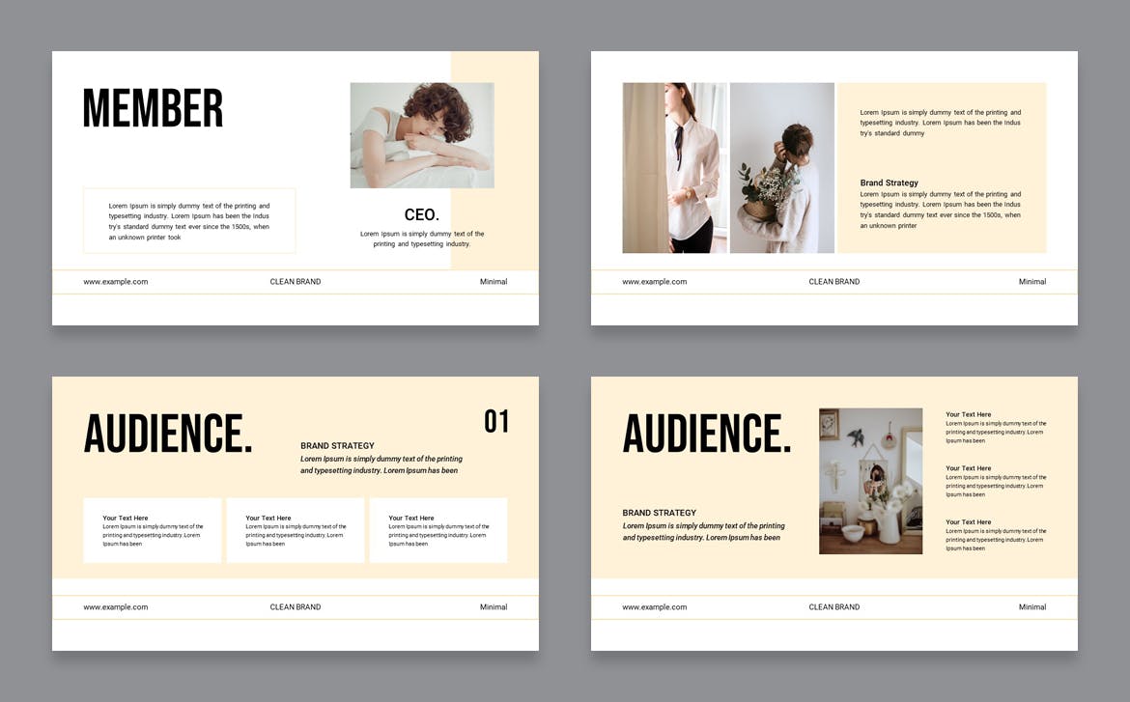
Task: Click the top Your Text Here heading on the bottom-right slide
Action: [968, 414]
